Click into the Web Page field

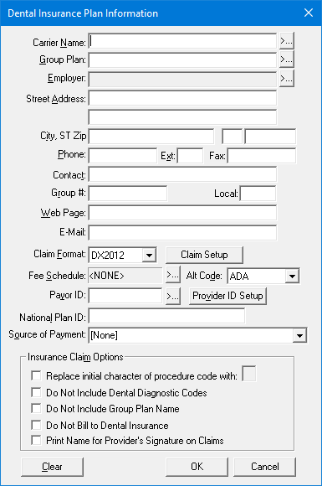[x=182, y=213]
